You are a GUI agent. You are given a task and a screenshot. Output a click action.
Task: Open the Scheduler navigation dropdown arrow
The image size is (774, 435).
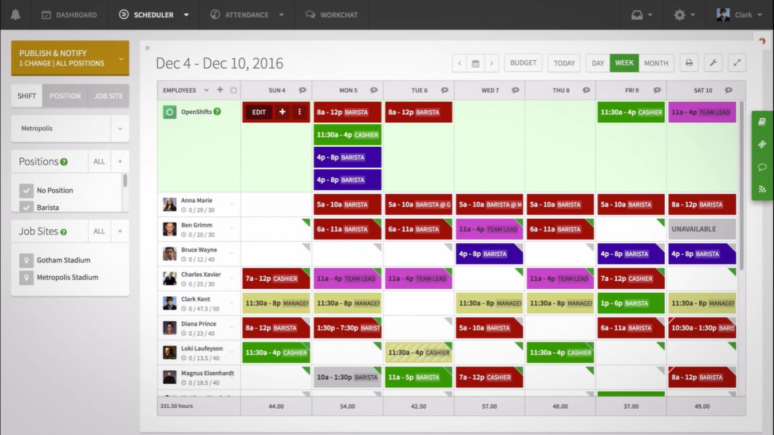pos(187,14)
